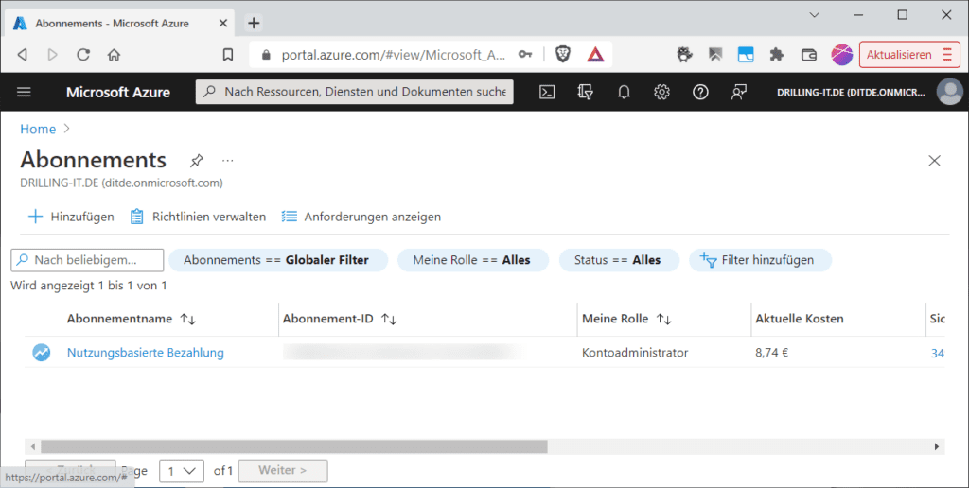Open the directories and subscriptions filter icon

tap(585, 92)
